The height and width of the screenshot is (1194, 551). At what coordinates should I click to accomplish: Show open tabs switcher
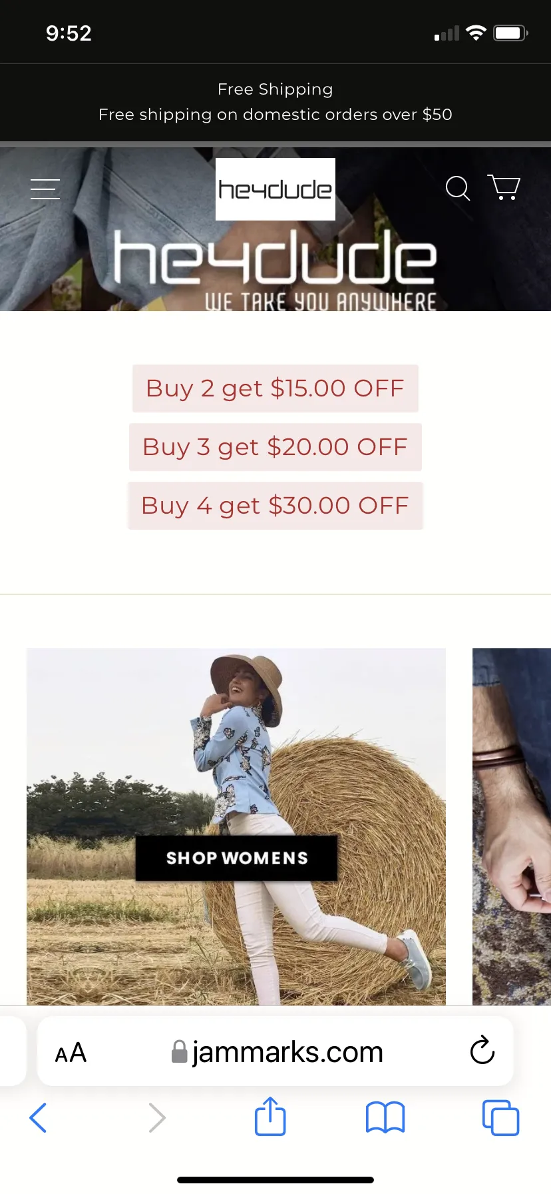coord(500,1117)
